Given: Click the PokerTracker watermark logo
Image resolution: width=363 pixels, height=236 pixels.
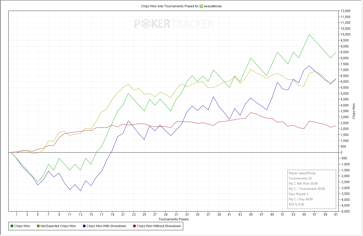Looking at the screenshot, I should click(174, 24).
